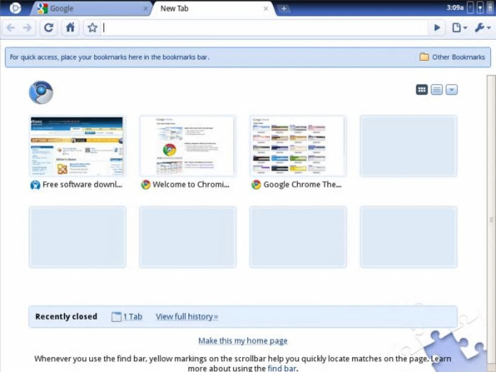496x372 pixels.
Task: Open the network status tray icon
Action: (480, 8)
